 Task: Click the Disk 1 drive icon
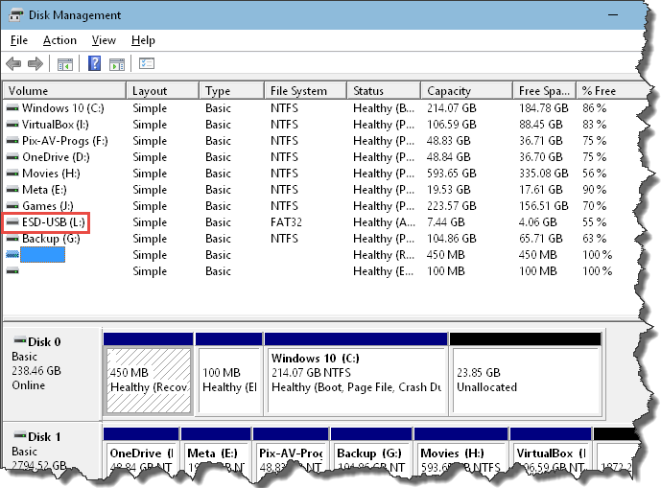20,435
